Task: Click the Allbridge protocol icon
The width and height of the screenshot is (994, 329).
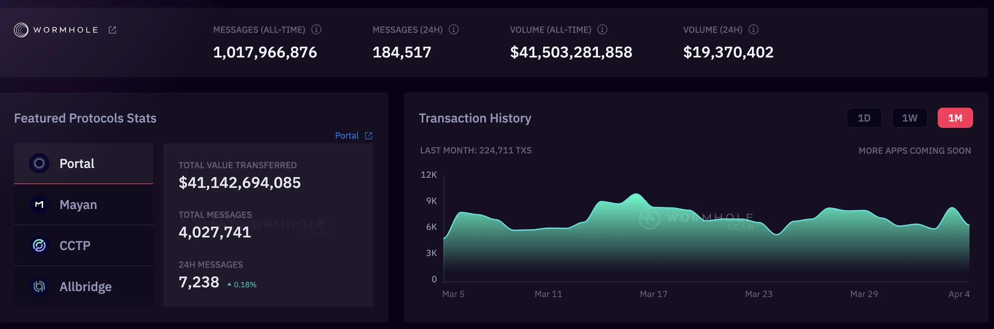Action: point(39,287)
